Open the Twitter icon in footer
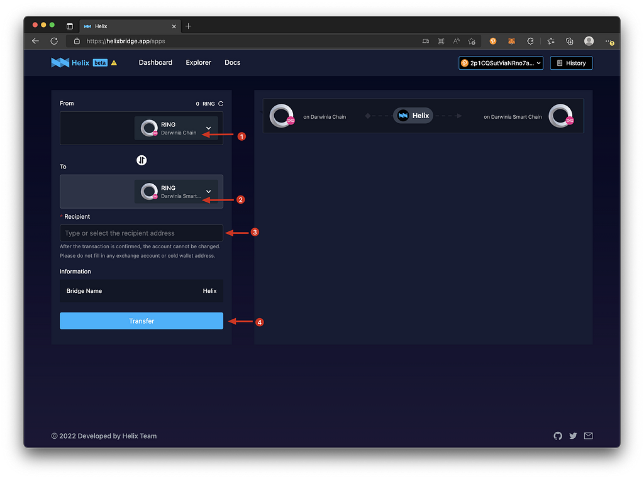The image size is (644, 479). click(573, 436)
